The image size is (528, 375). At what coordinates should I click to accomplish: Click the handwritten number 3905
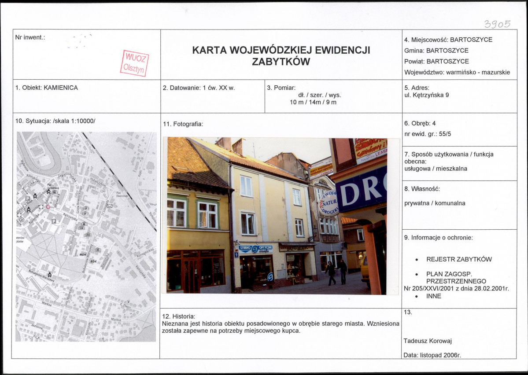[497, 24]
